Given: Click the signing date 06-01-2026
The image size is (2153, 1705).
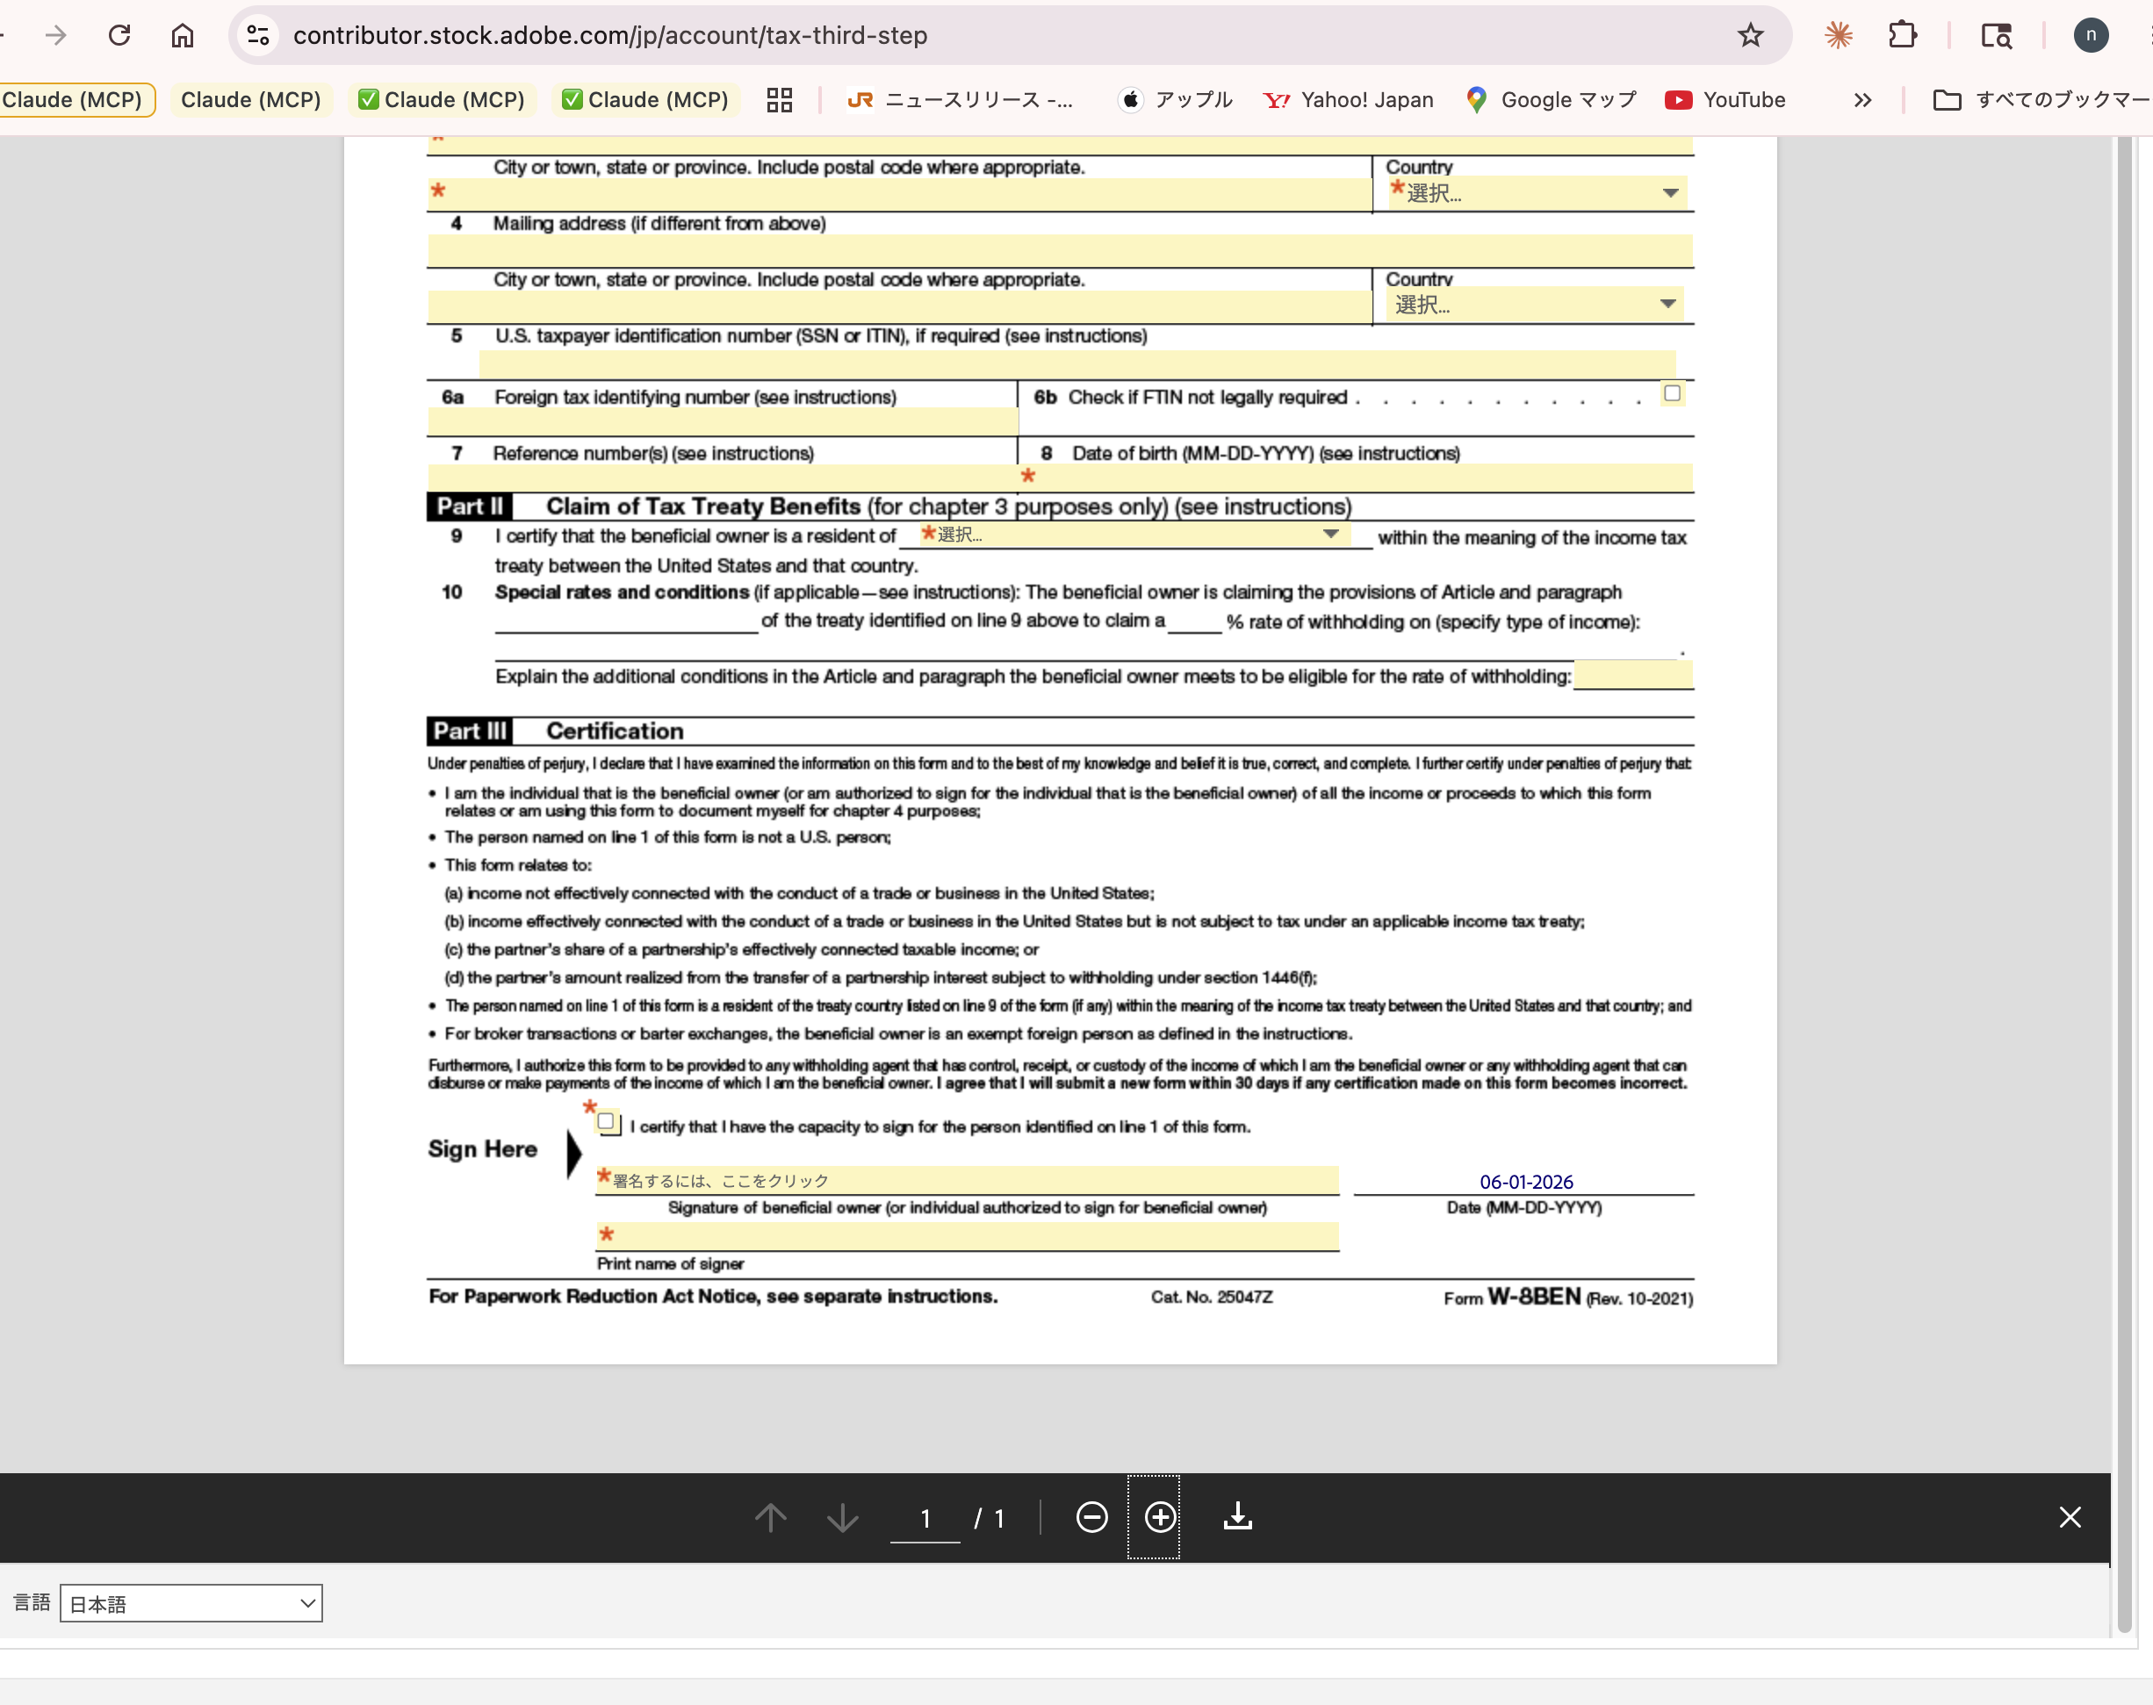Looking at the screenshot, I should point(1526,1182).
